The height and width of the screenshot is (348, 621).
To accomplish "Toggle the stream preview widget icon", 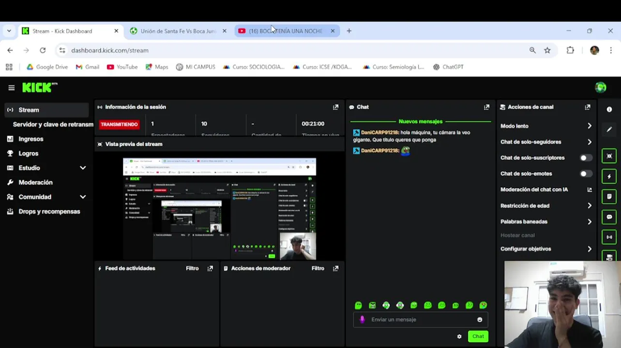I will (609, 156).
